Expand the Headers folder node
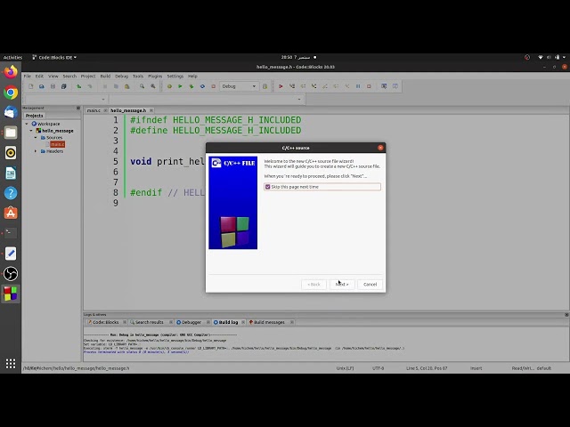This screenshot has width=570, height=427. tap(36, 151)
